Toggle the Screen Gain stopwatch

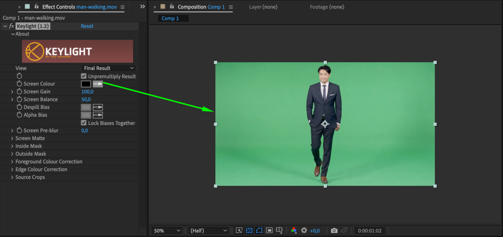(x=19, y=92)
